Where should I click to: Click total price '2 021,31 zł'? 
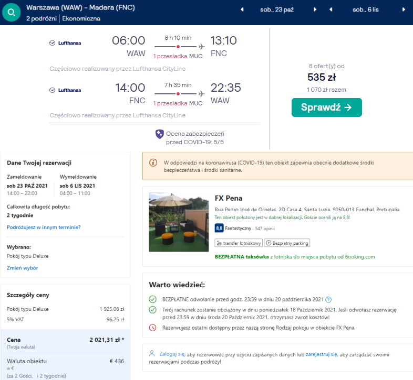pos(107,340)
